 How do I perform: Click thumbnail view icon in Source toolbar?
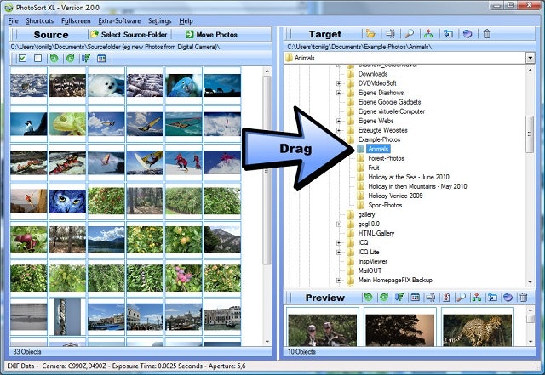tap(101, 59)
